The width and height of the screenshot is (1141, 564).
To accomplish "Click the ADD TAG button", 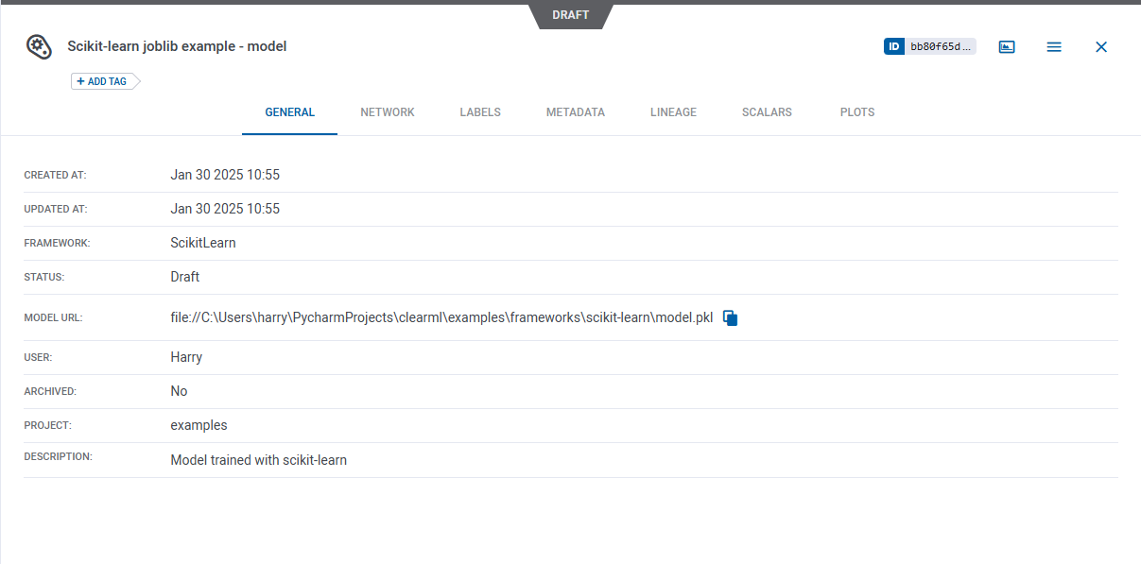I will [x=101, y=81].
